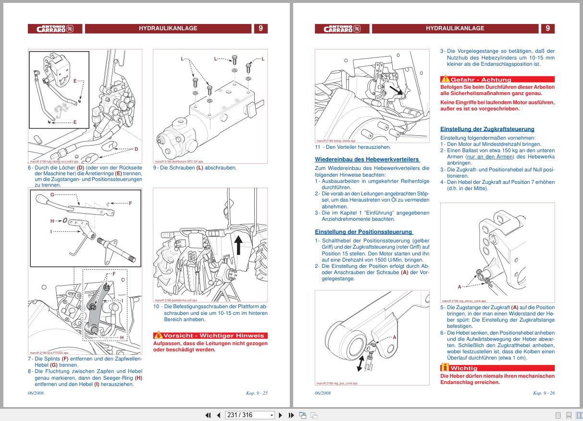Select the two-page facing view layout
This screenshot has width=583, height=421.
pos(579,415)
